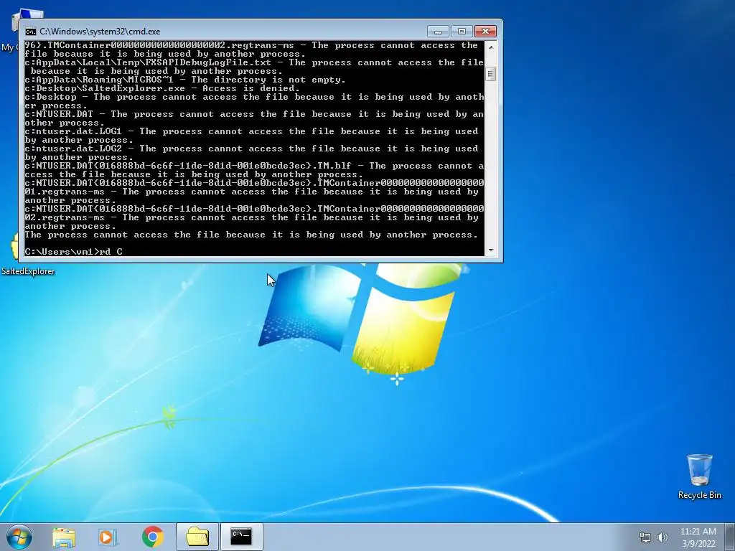Launch Windows Media Player from taskbar
This screenshot has width=735, height=551.
(x=108, y=537)
